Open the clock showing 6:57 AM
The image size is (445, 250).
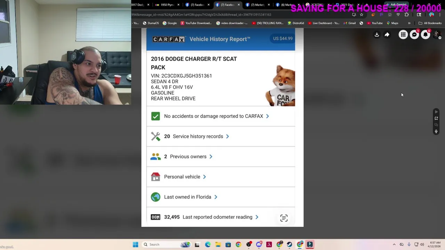[435, 244]
